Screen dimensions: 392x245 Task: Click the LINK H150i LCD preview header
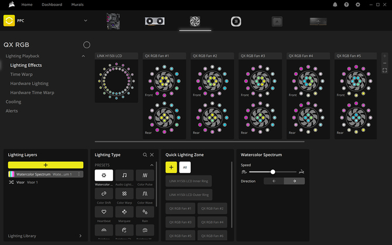click(116, 56)
